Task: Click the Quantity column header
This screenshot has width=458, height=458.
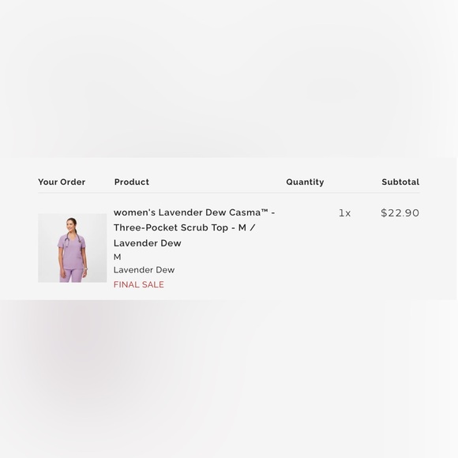Action: 305,182
